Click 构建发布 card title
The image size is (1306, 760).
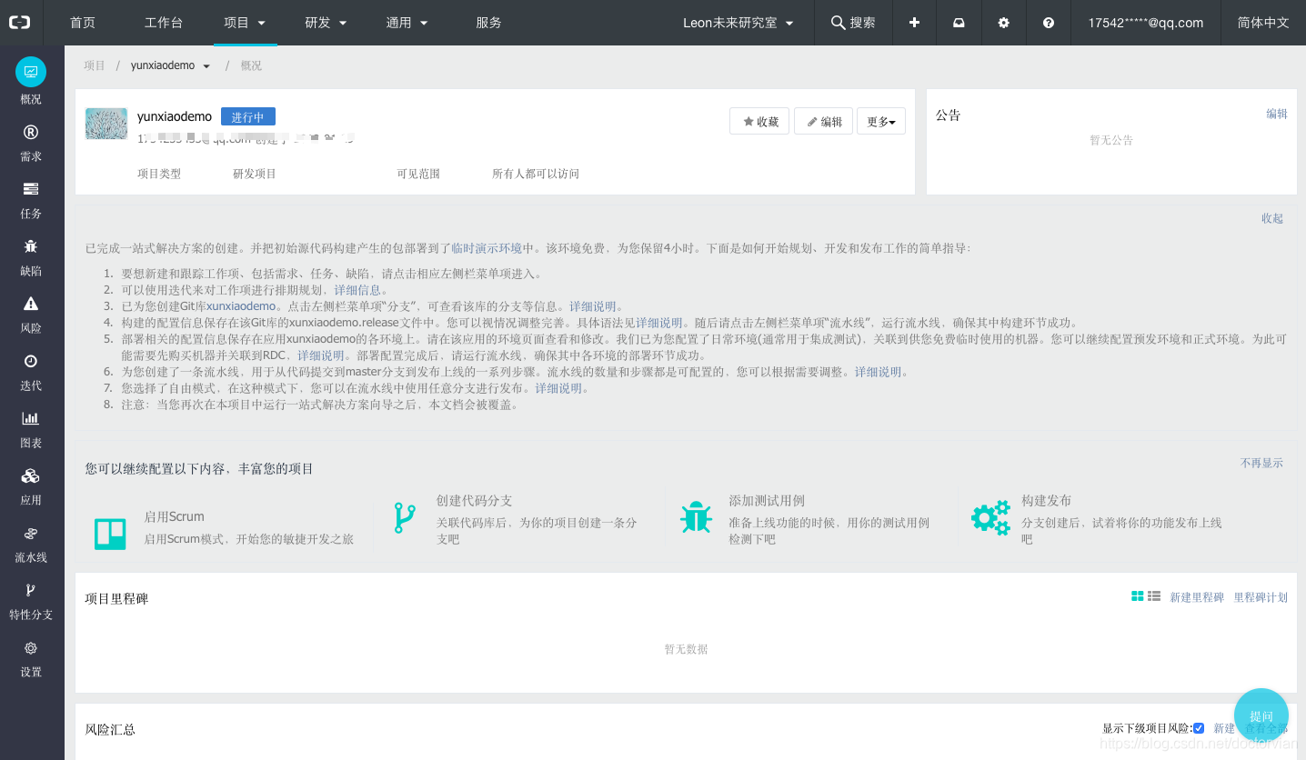[x=1046, y=500]
